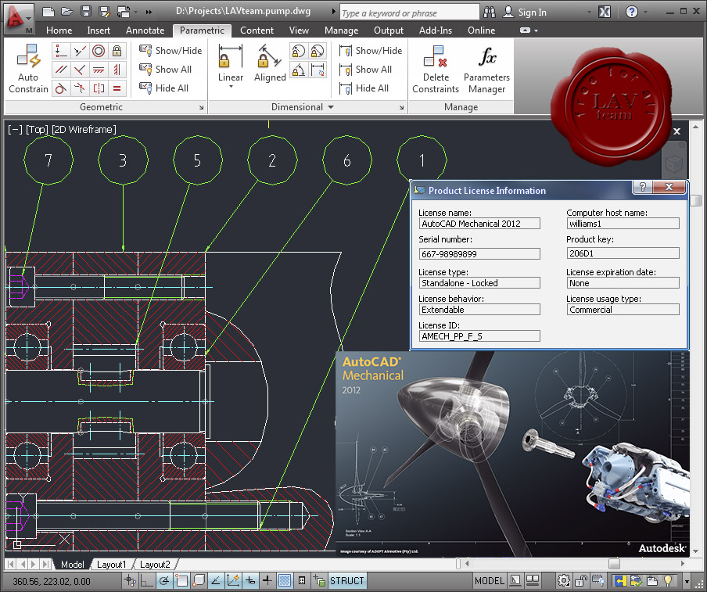Viewport: 707px width, 592px height.
Task: Switch to the Annotate ribbon tab
Action: point(145,30)
